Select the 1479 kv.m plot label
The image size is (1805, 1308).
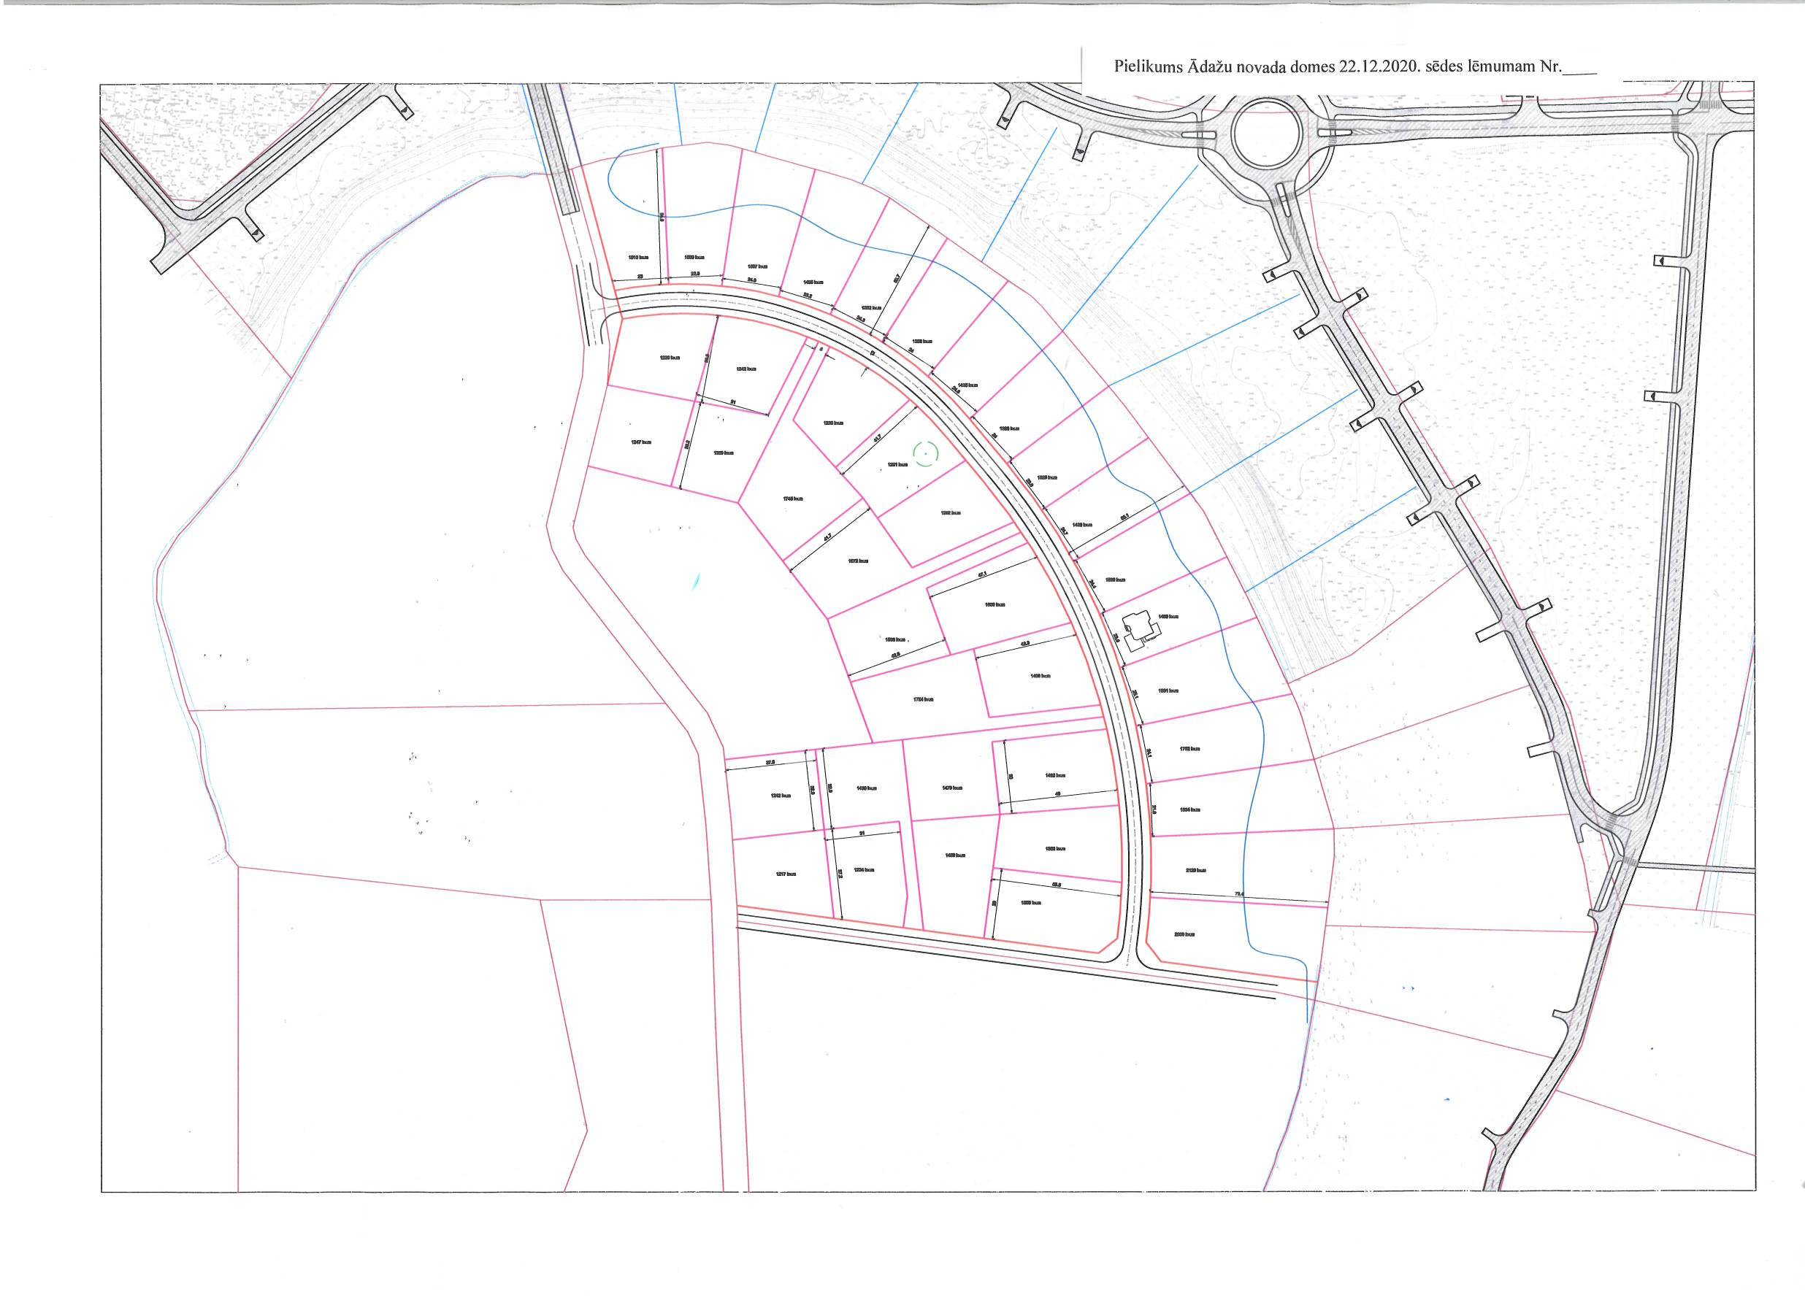pyautogui.click(x=952, y=788)
